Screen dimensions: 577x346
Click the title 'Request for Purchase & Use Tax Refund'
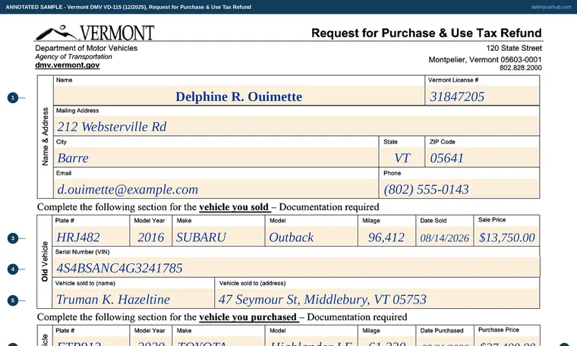(427, 33)
